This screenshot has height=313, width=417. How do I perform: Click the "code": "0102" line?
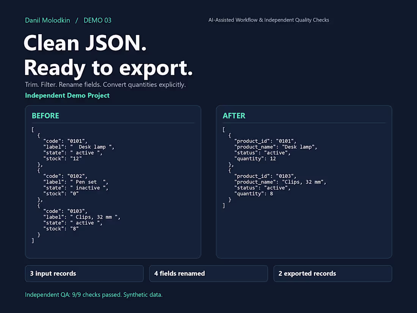pyautogui.click(x=65, y=176)
